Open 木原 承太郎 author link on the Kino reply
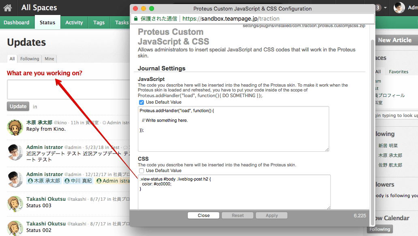 click(x=39, y=123)
